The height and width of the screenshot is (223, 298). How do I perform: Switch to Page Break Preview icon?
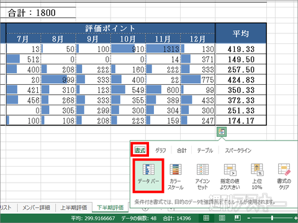(x=237, y=218)
